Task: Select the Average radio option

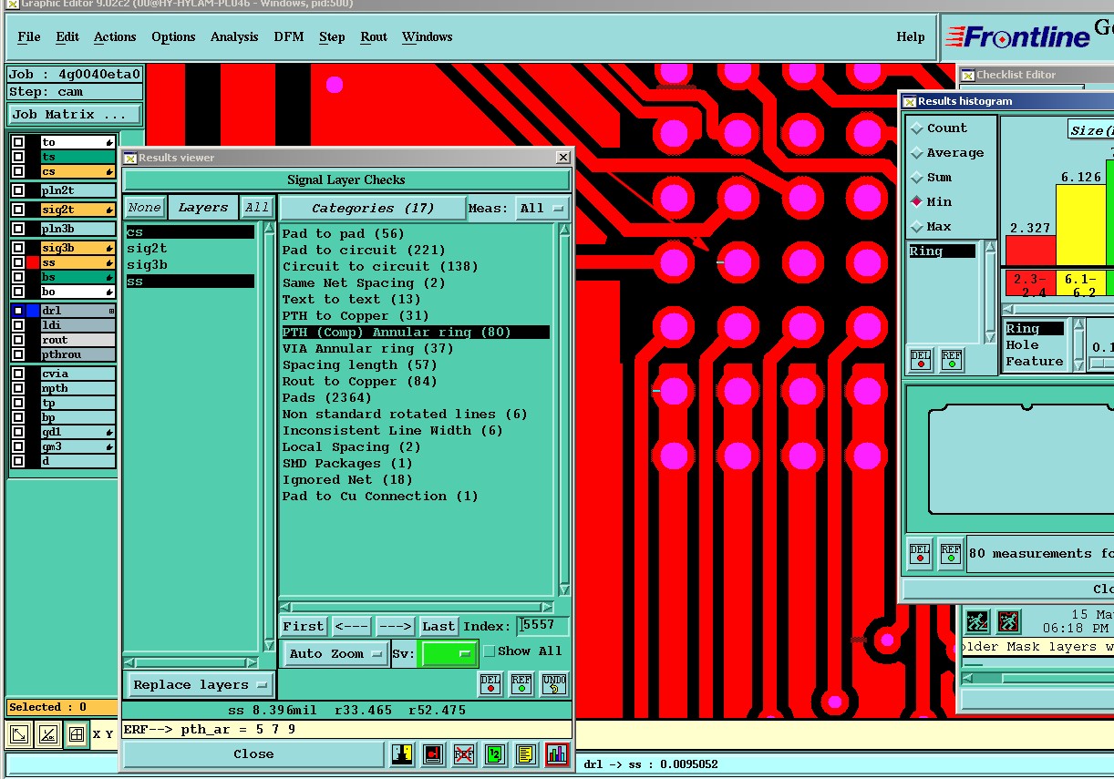Action: click(x=918, y=153)
